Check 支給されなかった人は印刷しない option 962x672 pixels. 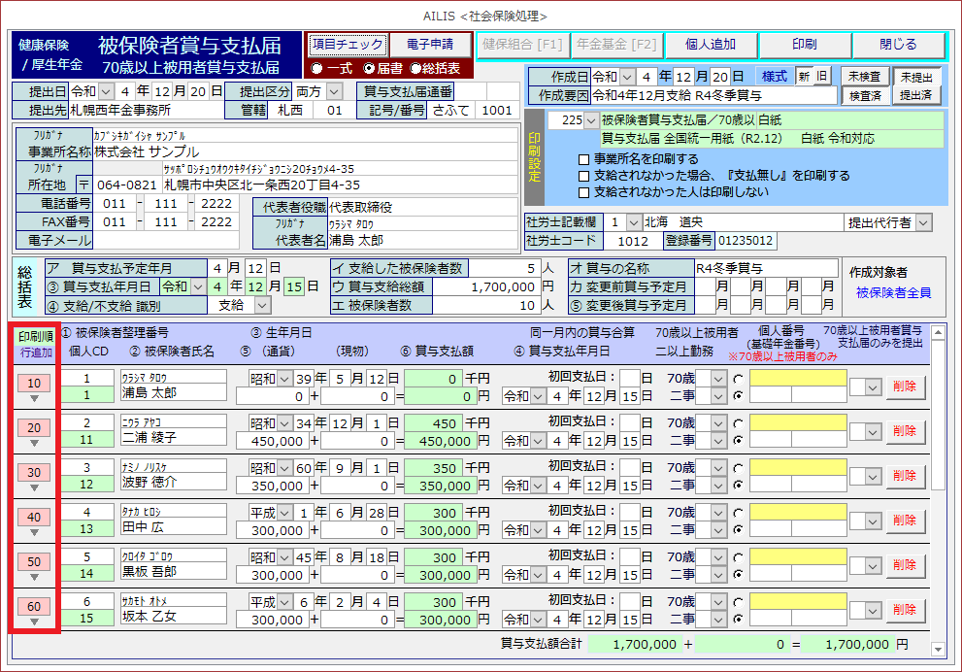(x=583, y=192)
